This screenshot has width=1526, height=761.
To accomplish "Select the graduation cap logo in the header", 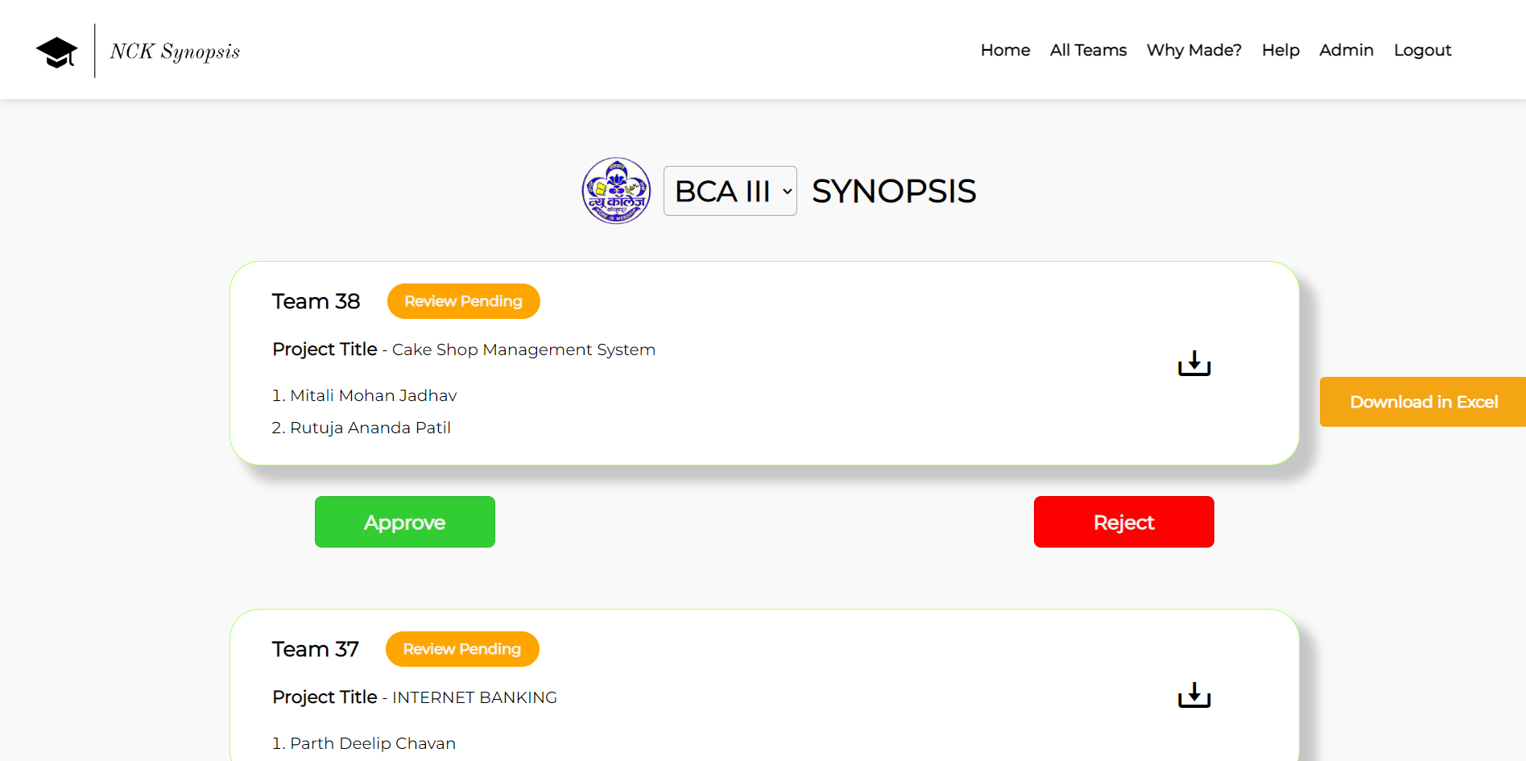I will pos(56,50).
